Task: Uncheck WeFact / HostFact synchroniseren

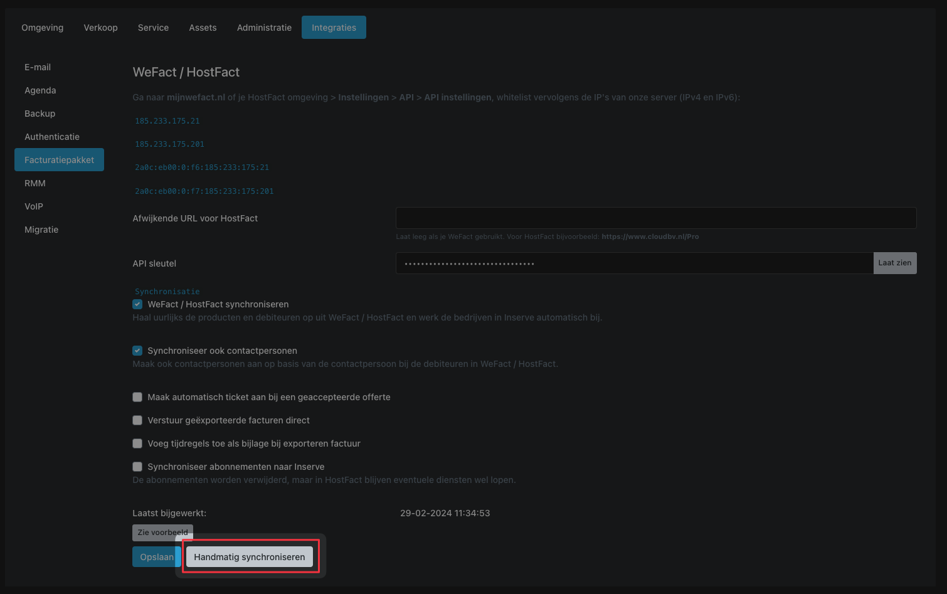Action: 137,304
